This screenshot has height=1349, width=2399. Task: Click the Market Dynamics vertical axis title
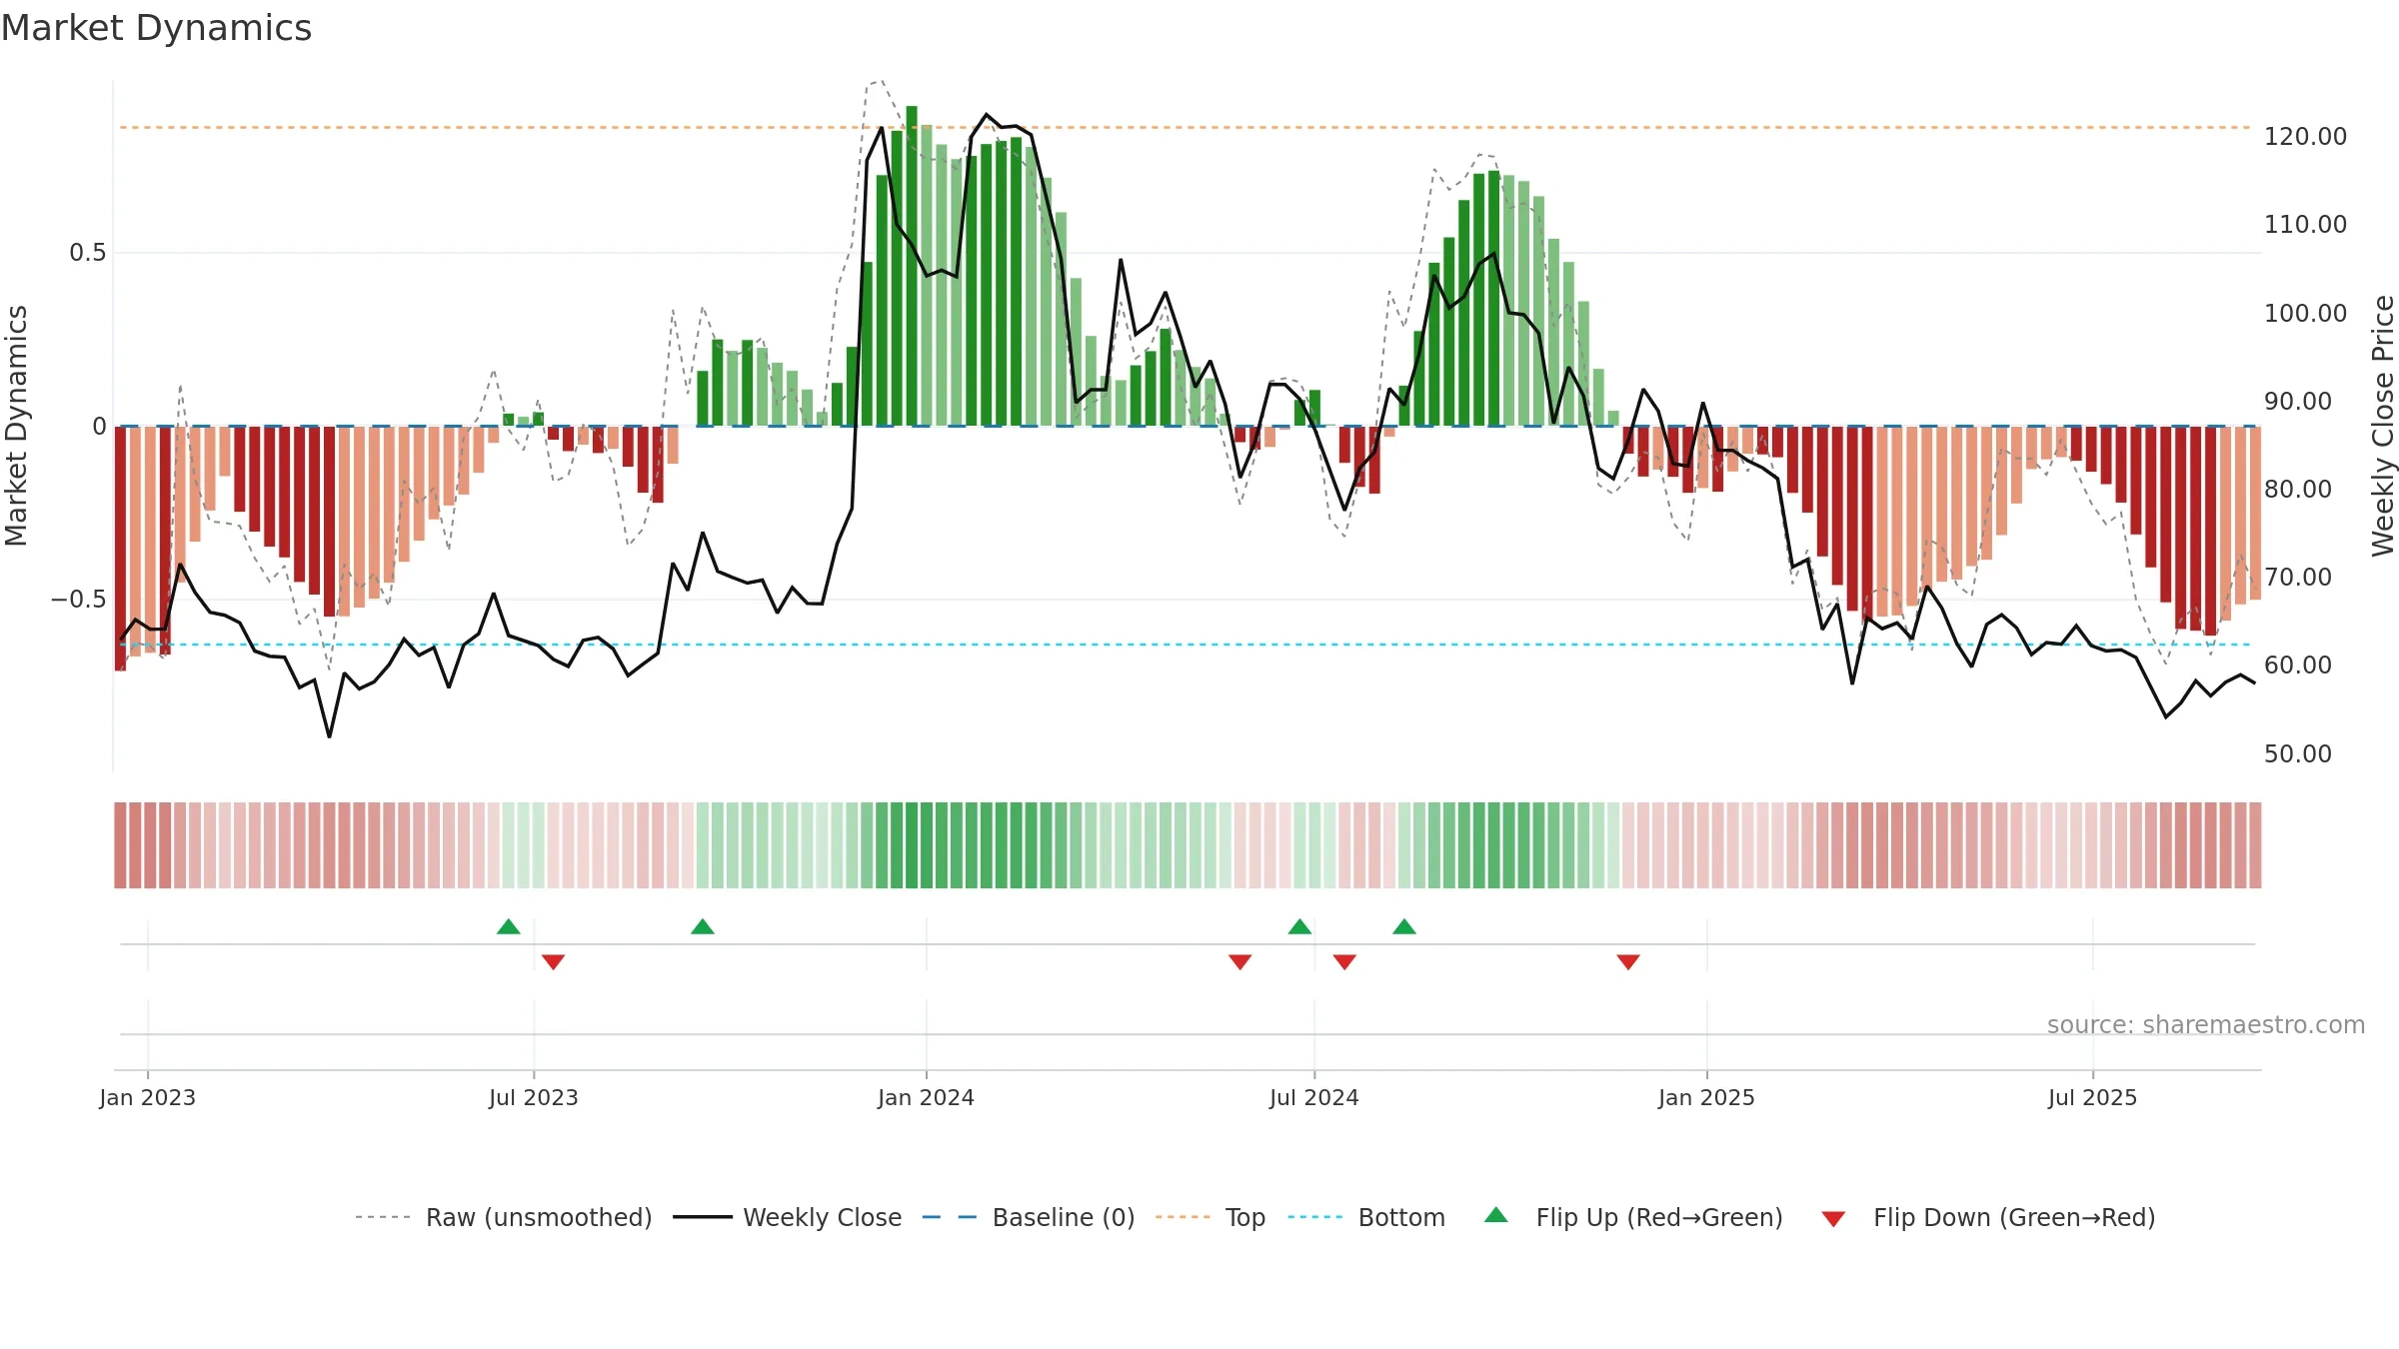coord(16,426)
